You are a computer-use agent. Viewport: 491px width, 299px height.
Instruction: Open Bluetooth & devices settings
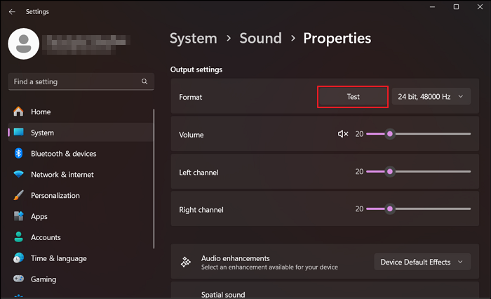(63, 154)
